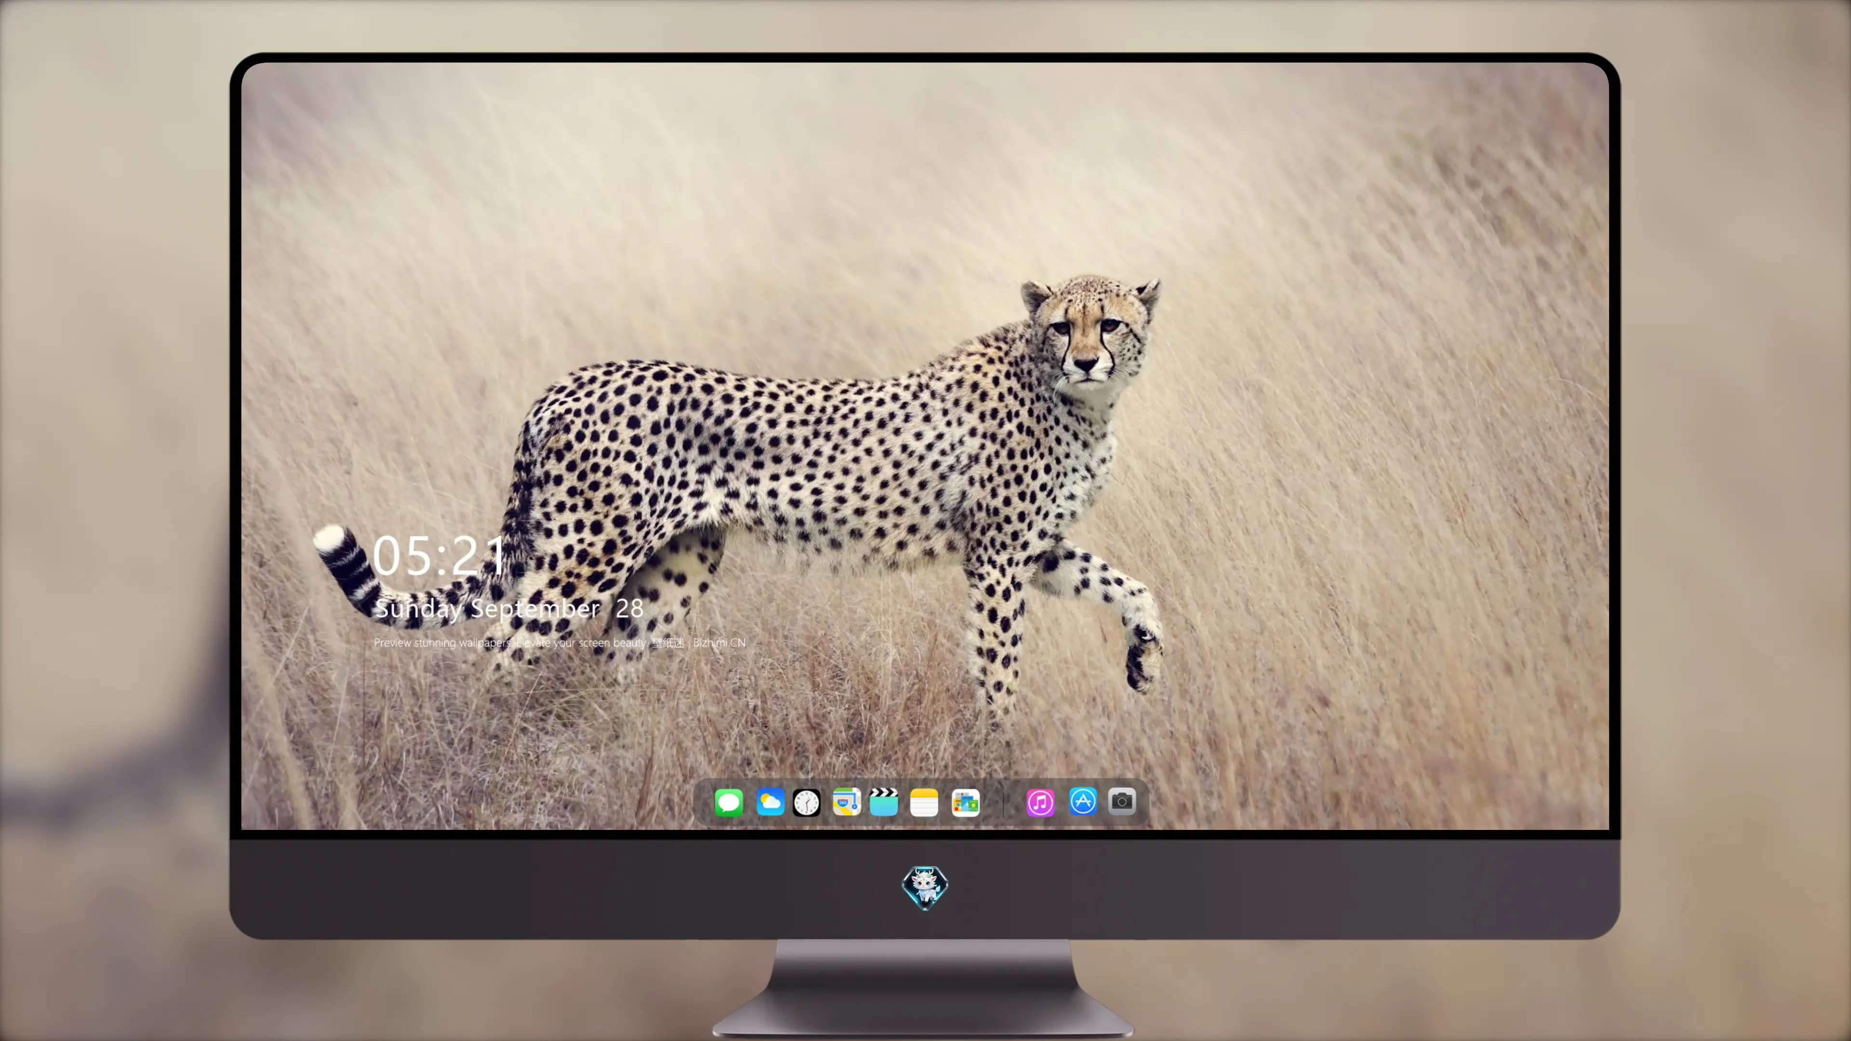1851x1041 pixels.
Task: Click the 'Sunday September 28' date text
Action: coord(509,609)
